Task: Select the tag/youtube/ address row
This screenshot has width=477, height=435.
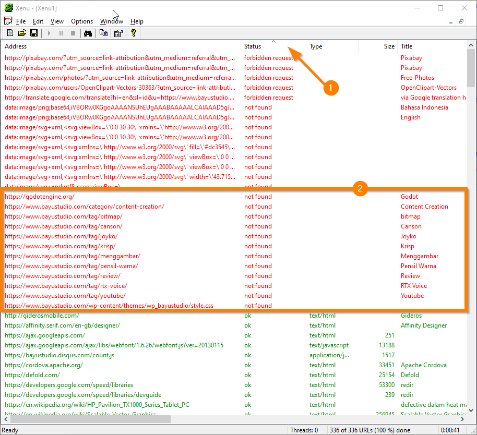Action: (x=234, y=296)
